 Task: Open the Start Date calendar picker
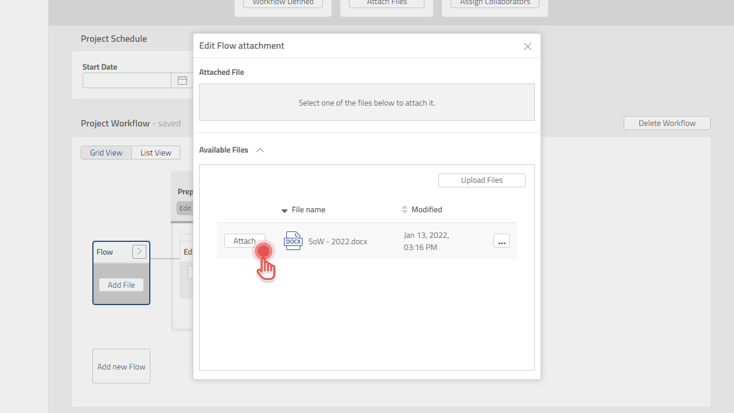(182, 80)
